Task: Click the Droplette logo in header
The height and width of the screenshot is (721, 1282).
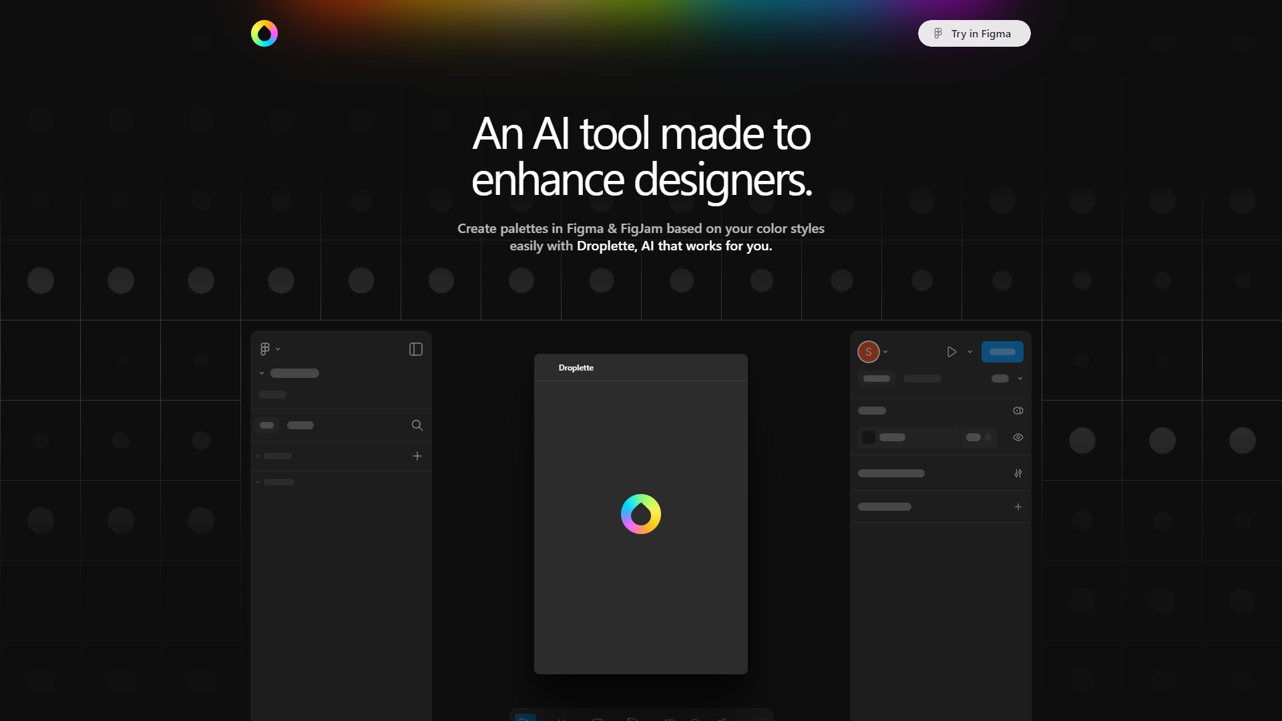Action: click(264, 33)
